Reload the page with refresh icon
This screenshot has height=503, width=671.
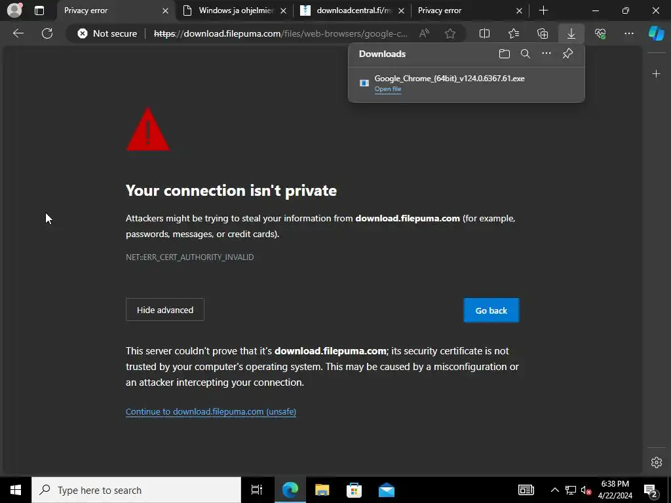point(47,33)
